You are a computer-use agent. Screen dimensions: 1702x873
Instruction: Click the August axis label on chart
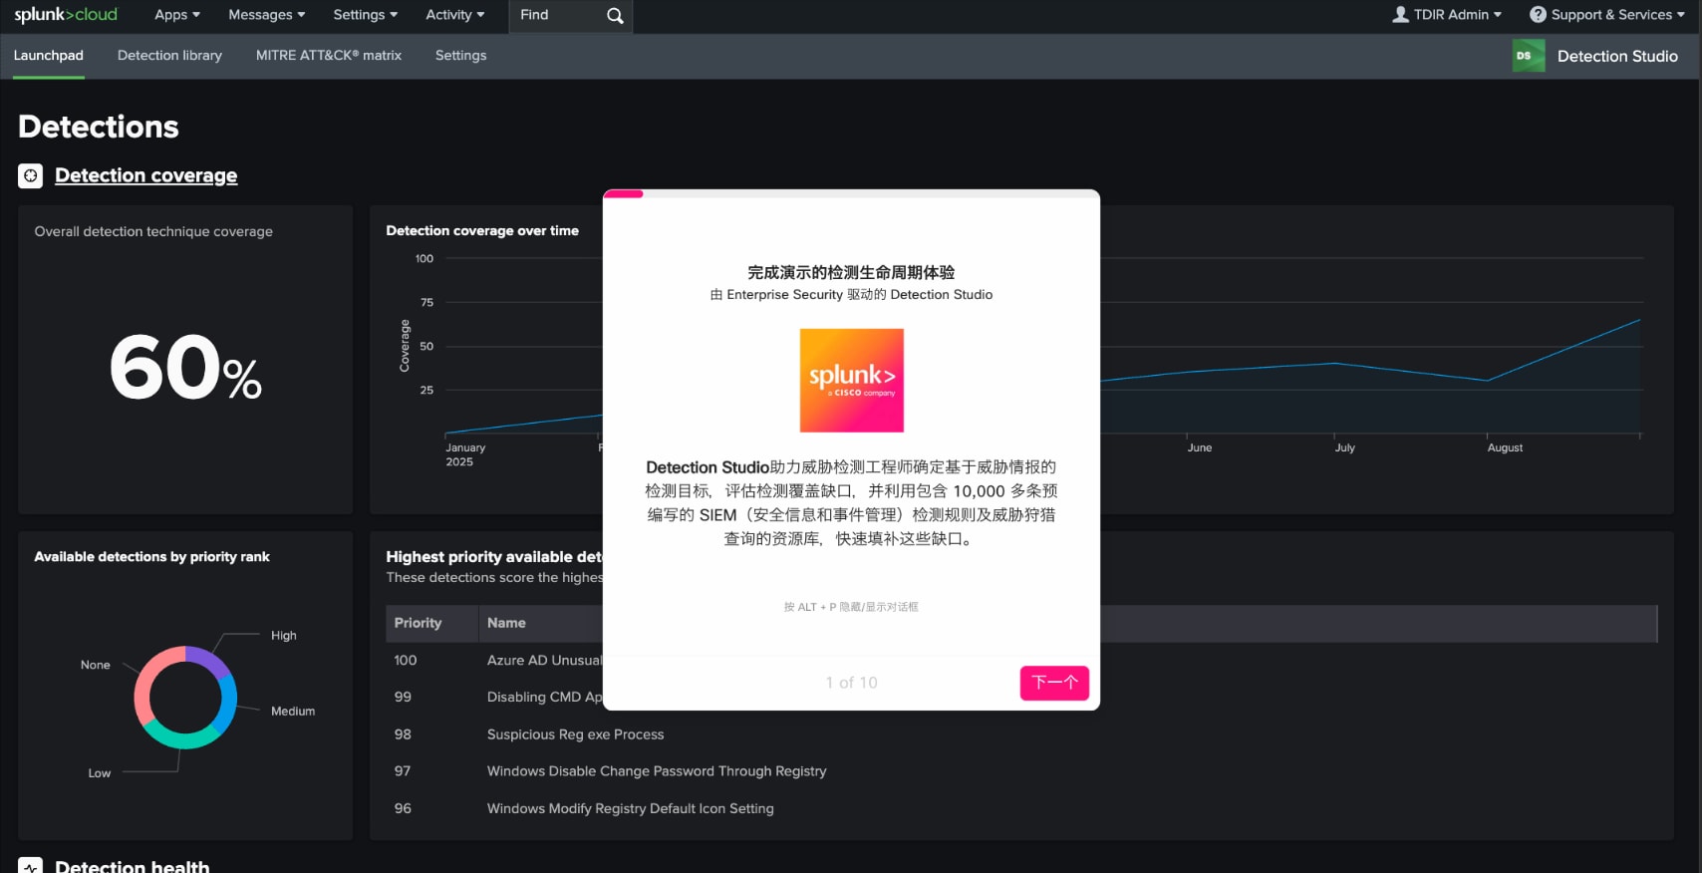pos(1505,448)
